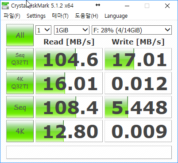Select the 0.009 4K write result
The image size is (178, 163).
point(138,131)
